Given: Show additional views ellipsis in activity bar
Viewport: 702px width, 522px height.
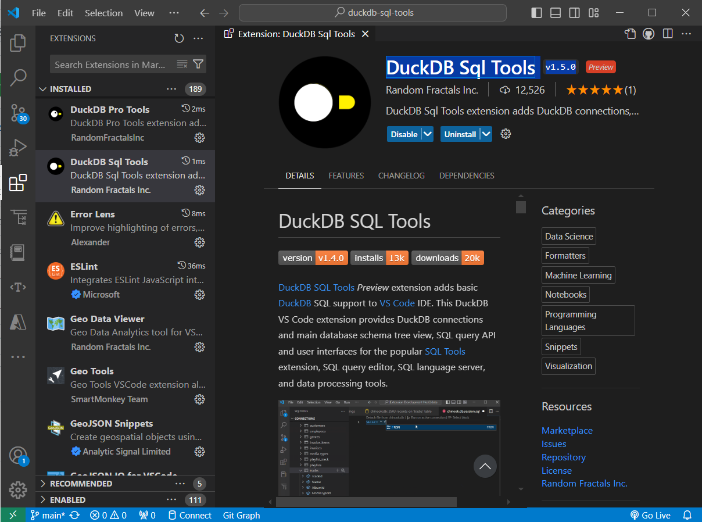Looking at the screenshot, I should tap(18, 356).
